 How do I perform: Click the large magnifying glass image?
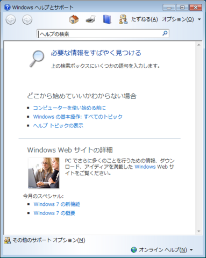37,59
